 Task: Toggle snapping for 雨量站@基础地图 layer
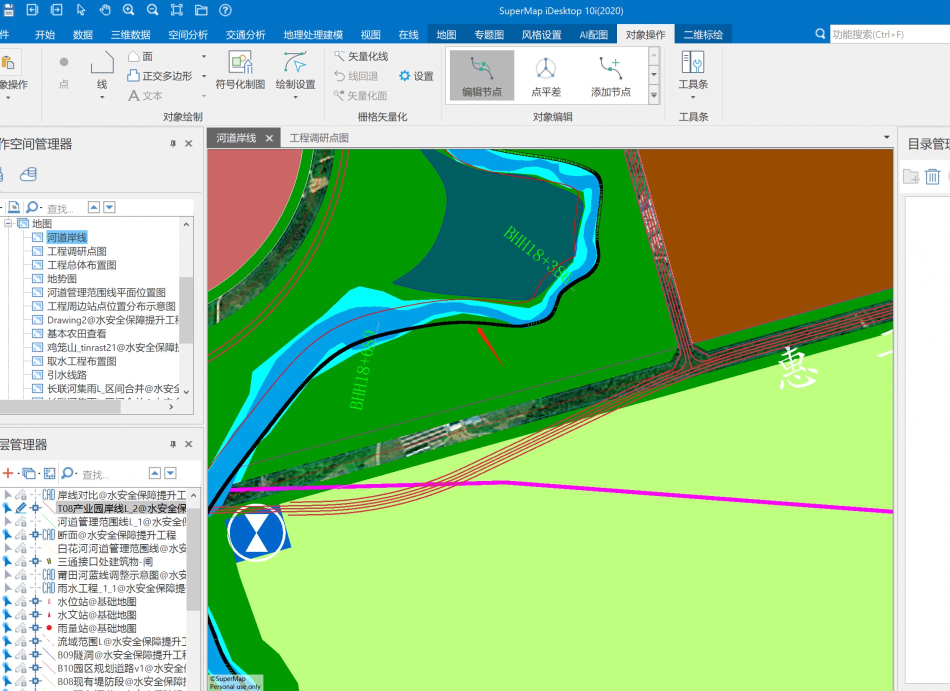click(35, 628)
